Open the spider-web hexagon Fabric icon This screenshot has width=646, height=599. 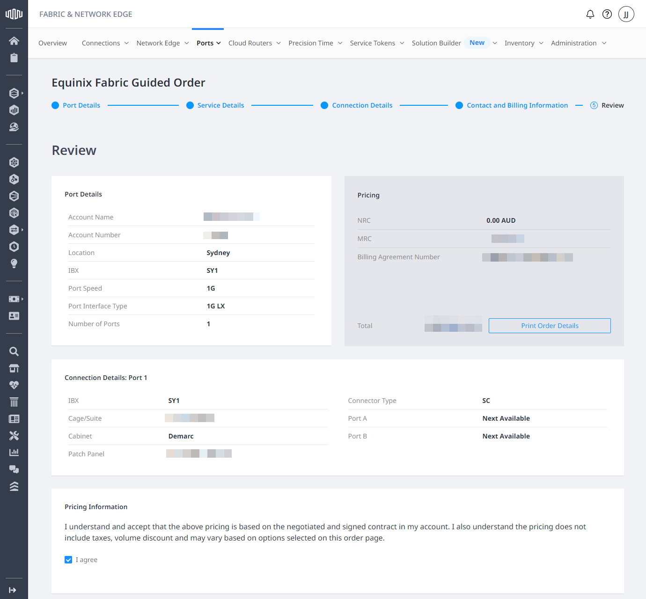point(14,162)
